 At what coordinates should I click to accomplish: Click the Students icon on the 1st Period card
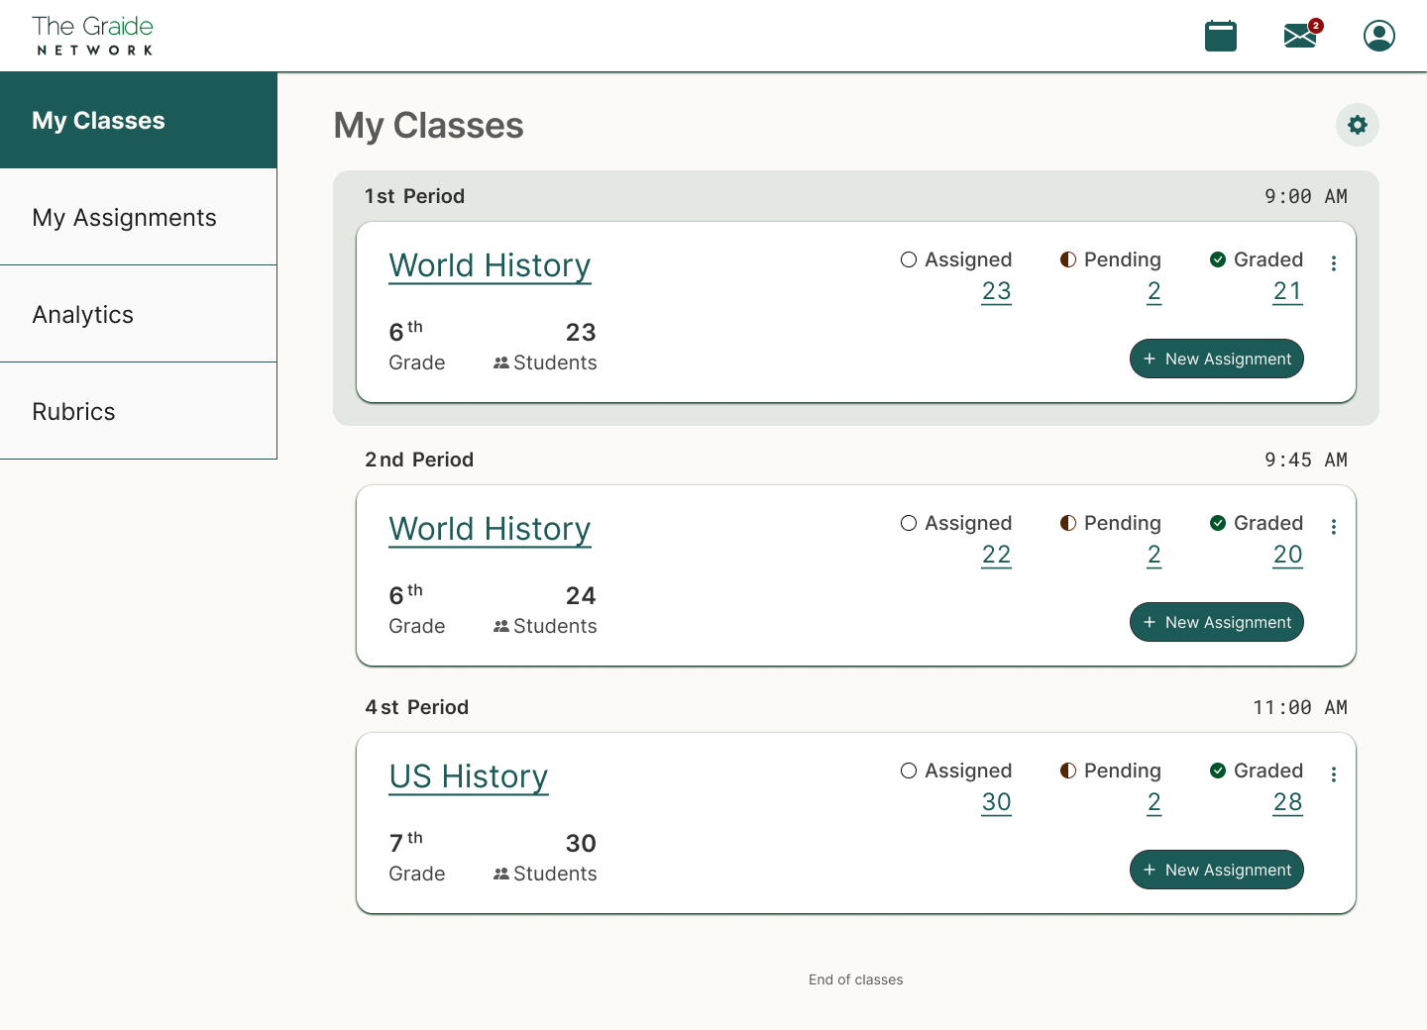[x=499, y=362]
